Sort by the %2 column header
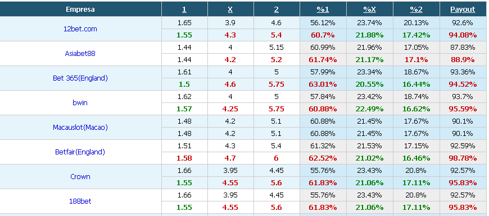Viewport: 489px width, 216px height. (416, 10)
